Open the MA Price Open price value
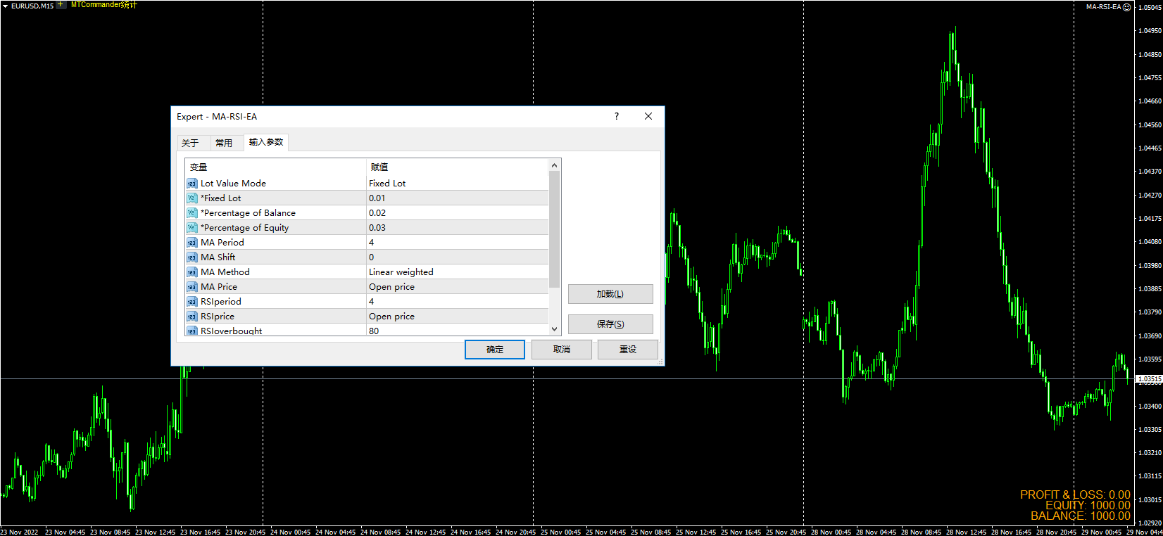This screenshot has width=1163, height=536. [x=458, y=287]
